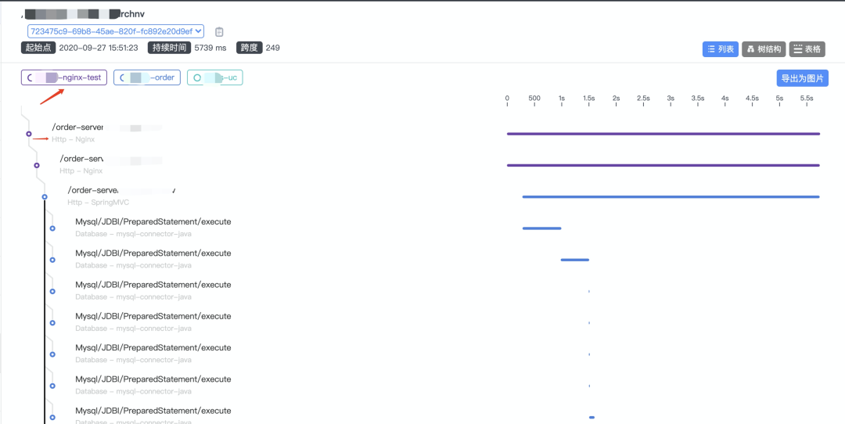Click the top purple Nginx duration bar
The image size is (845, 424).
point(663,134)
